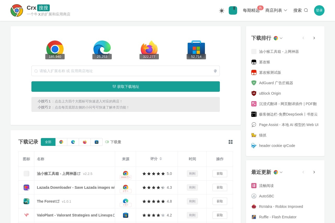
Task: Open Edge store via large Edge icon
Action: click(x=102, y=49)
